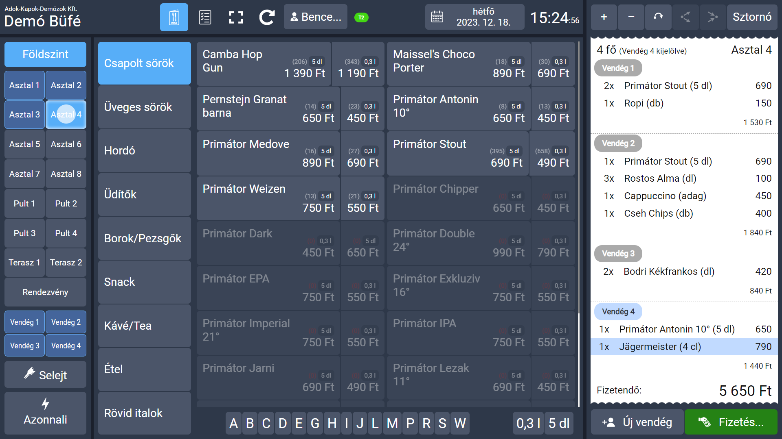Select Bodri Kékfrankos (dl) order line
This screenshot has width=782, height=439.
click(684, 272)
